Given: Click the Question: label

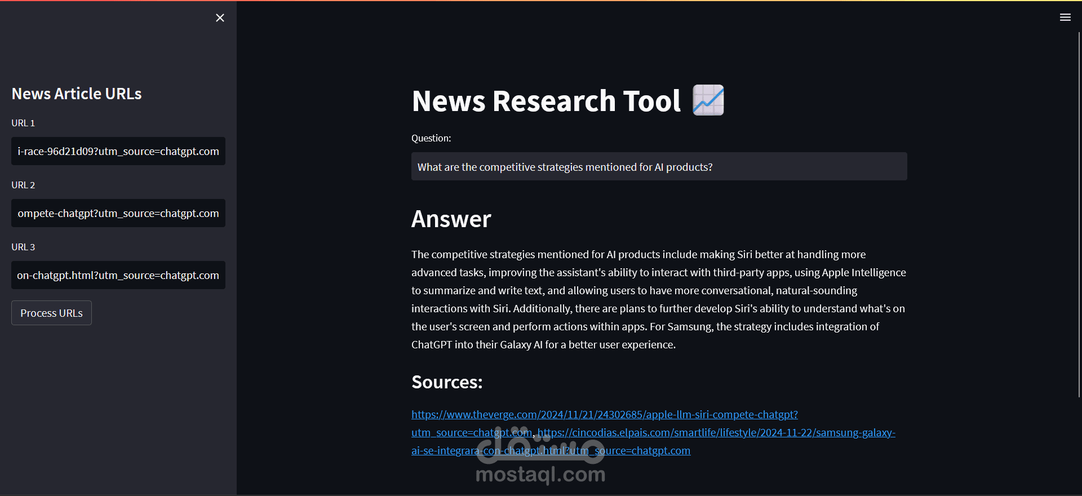Looking at the screenshot, I should tap(431, 138).
